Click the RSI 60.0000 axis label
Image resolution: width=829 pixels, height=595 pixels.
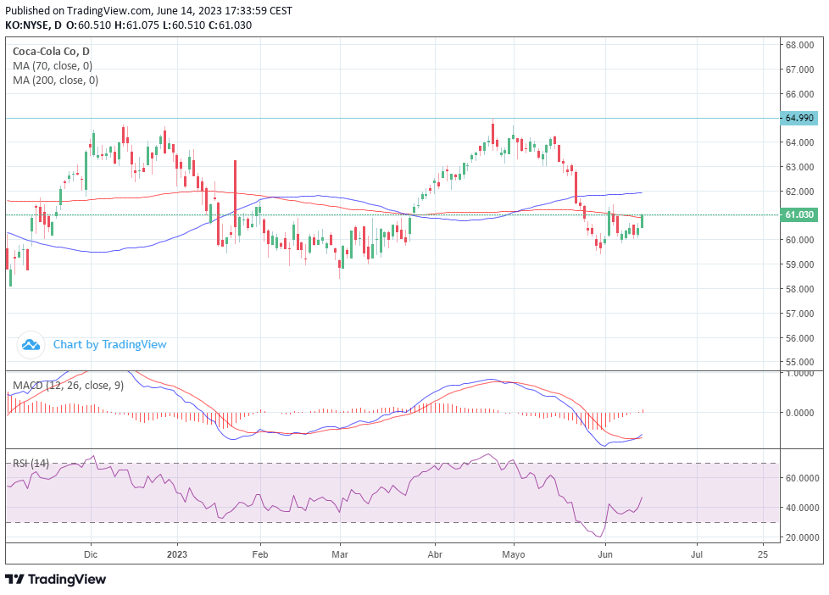tap(802, 477)
